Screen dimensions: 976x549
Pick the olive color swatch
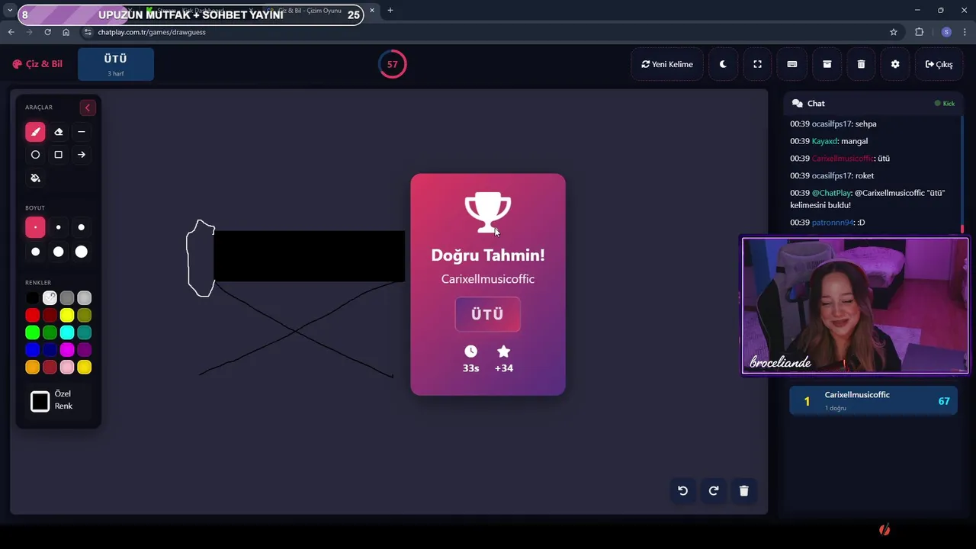[x=85, y=315]
